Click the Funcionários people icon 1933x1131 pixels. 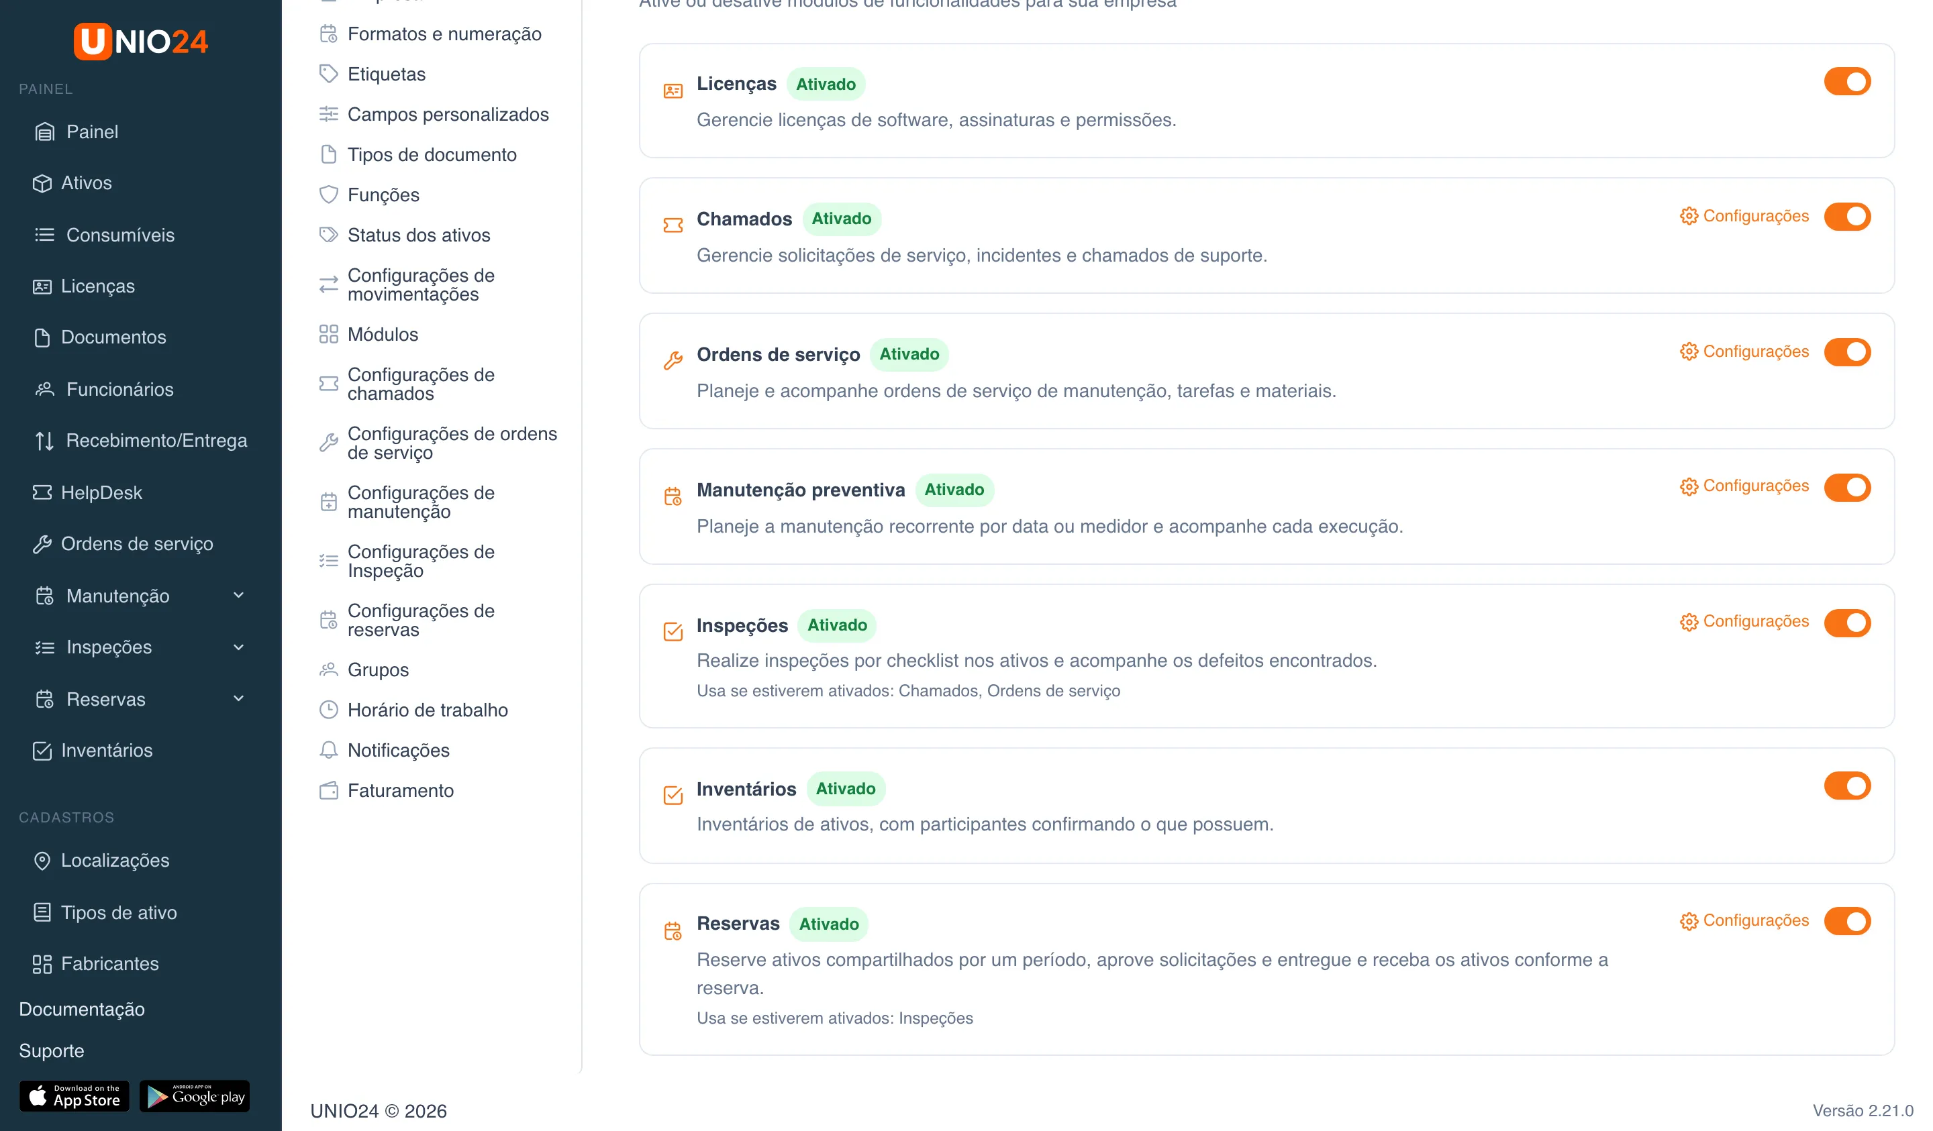coord(44,390)
